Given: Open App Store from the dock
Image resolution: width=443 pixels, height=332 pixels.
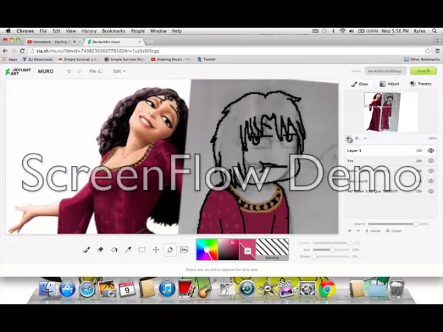Looking at the screenshot, I should 67,289.
